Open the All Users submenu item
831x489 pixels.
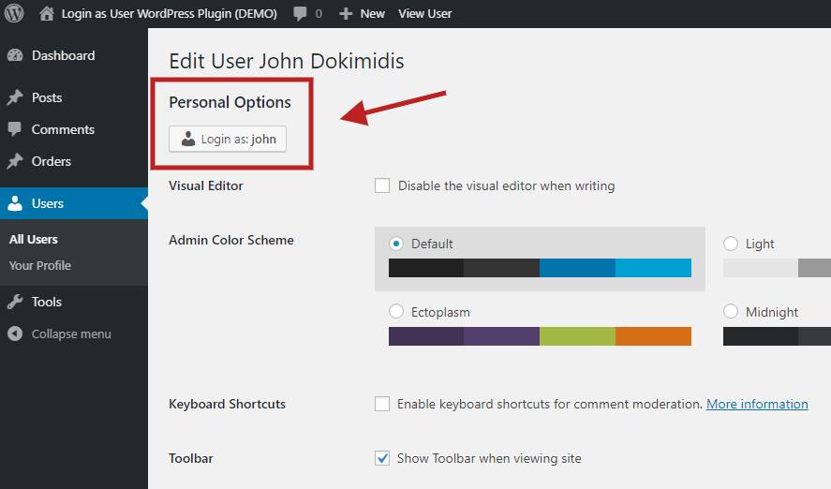point(34,239)
